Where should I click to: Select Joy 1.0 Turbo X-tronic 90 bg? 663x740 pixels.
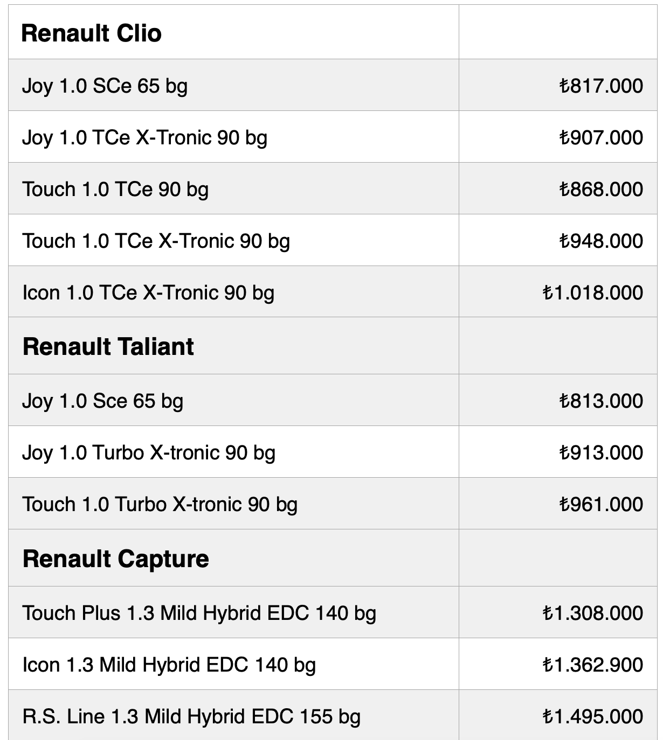tap(149, 452)
